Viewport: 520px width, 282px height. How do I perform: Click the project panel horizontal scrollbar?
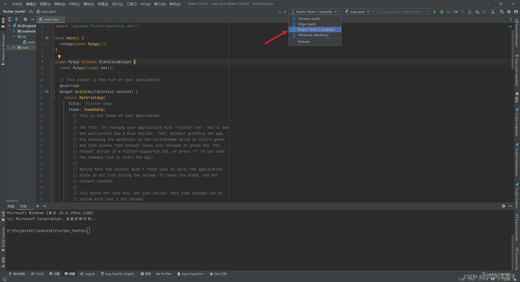[12, 201]
